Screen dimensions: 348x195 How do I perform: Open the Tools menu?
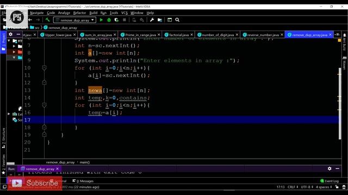[114, 13]
